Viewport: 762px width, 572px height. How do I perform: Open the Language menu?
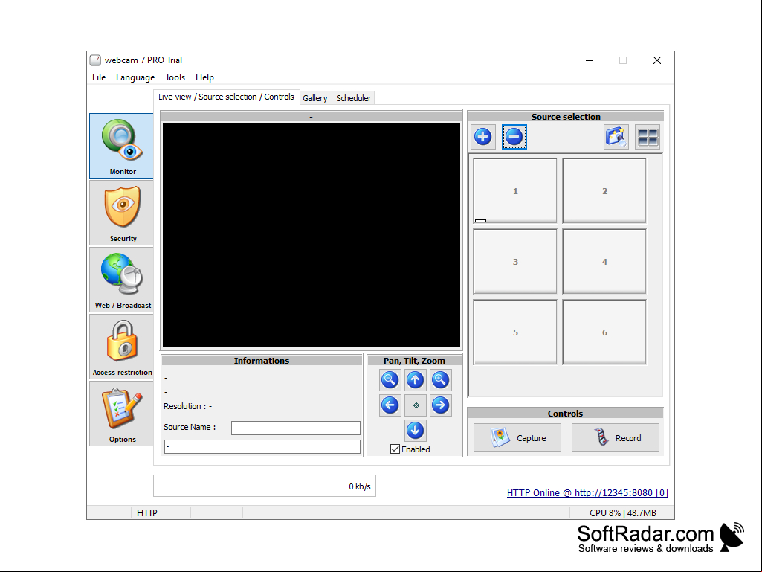pyautogui.click(x=135, y=77)
